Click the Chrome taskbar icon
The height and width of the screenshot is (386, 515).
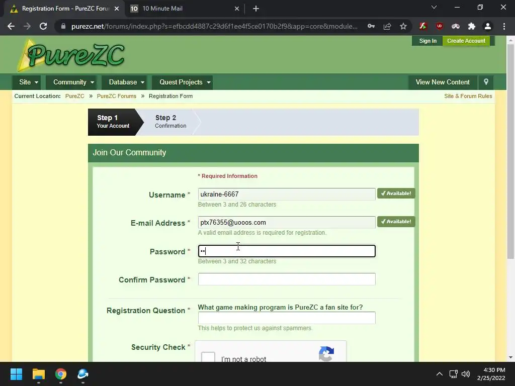(61, 374)
